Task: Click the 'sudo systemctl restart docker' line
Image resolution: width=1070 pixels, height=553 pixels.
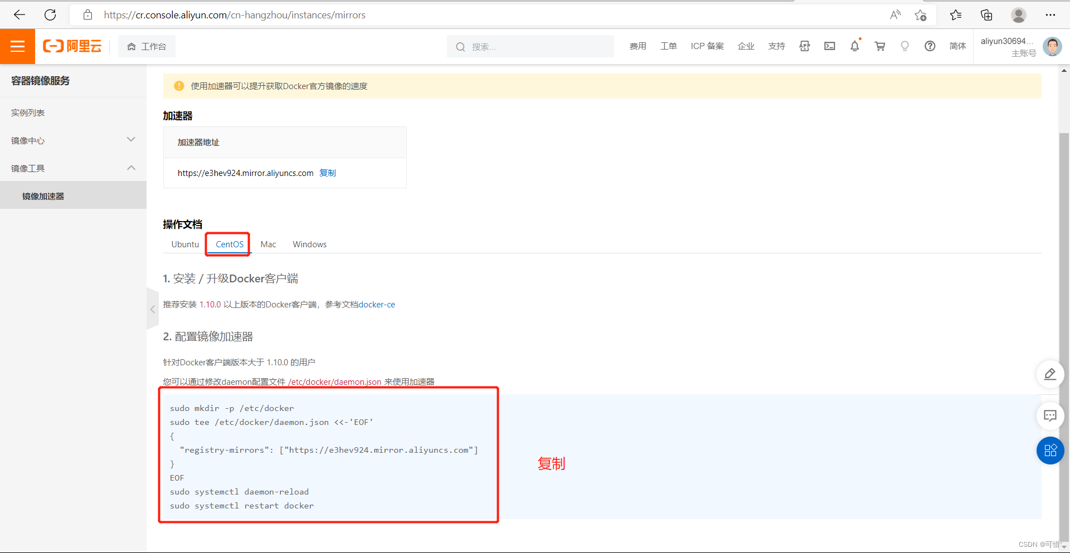Action: (x=242, y=506)
